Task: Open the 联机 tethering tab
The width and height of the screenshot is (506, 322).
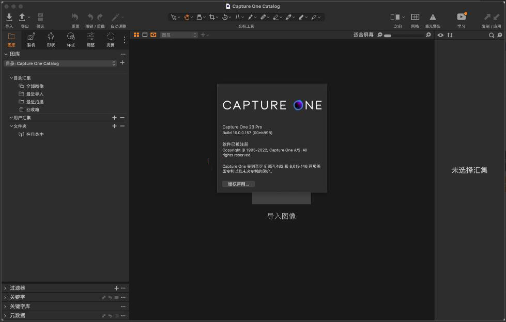Action: (31, 40)
